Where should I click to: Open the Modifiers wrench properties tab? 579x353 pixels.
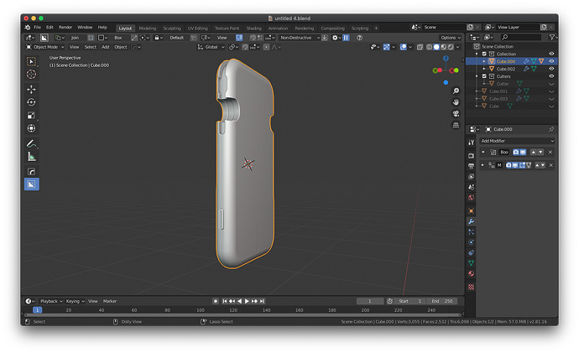pos(472,221)
